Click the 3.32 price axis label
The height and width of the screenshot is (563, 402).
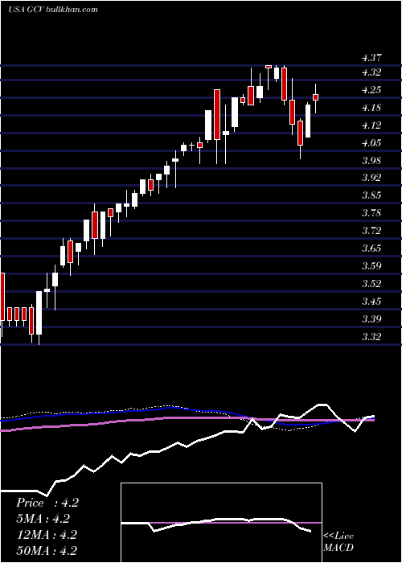(371, 337)
